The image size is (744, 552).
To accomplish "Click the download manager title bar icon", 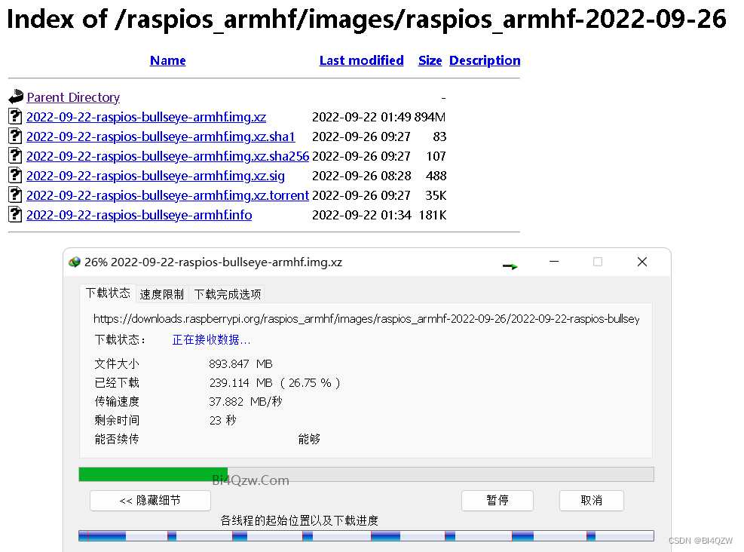I will tap(75, 262).
